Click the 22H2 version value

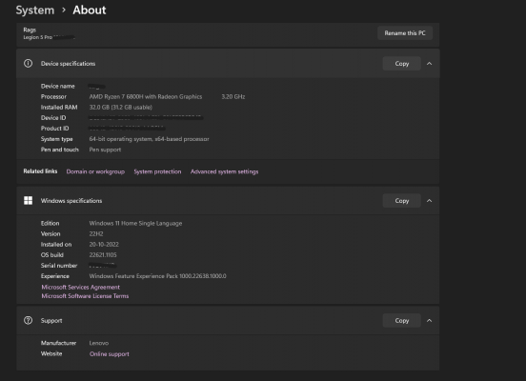pos(96,233)
